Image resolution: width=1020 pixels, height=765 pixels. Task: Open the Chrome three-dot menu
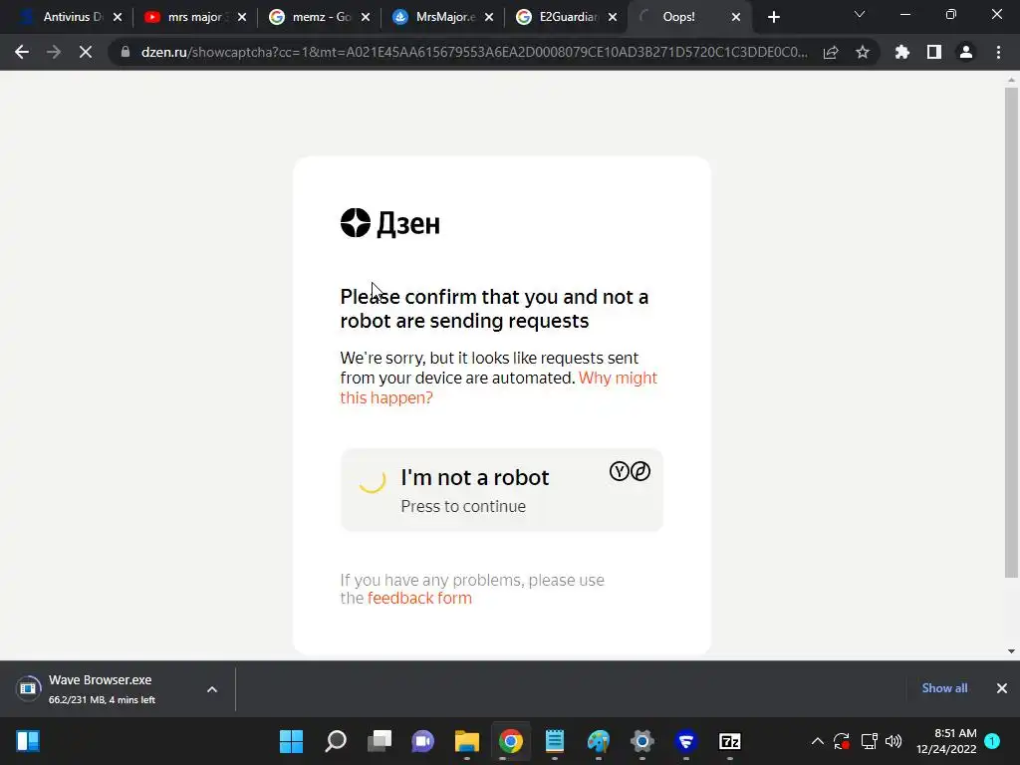998,52
